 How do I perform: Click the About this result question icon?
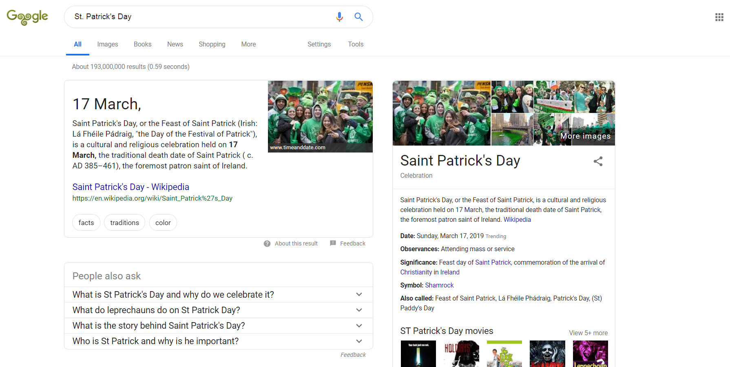[x=267, y=243]
